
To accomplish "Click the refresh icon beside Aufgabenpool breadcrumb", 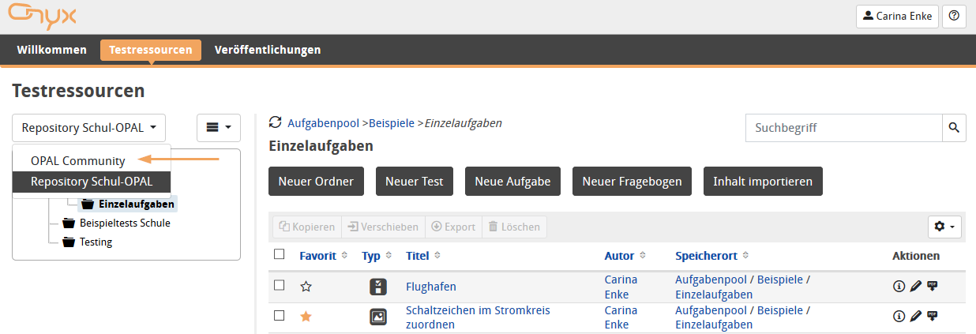I will [x=275, y=122].
